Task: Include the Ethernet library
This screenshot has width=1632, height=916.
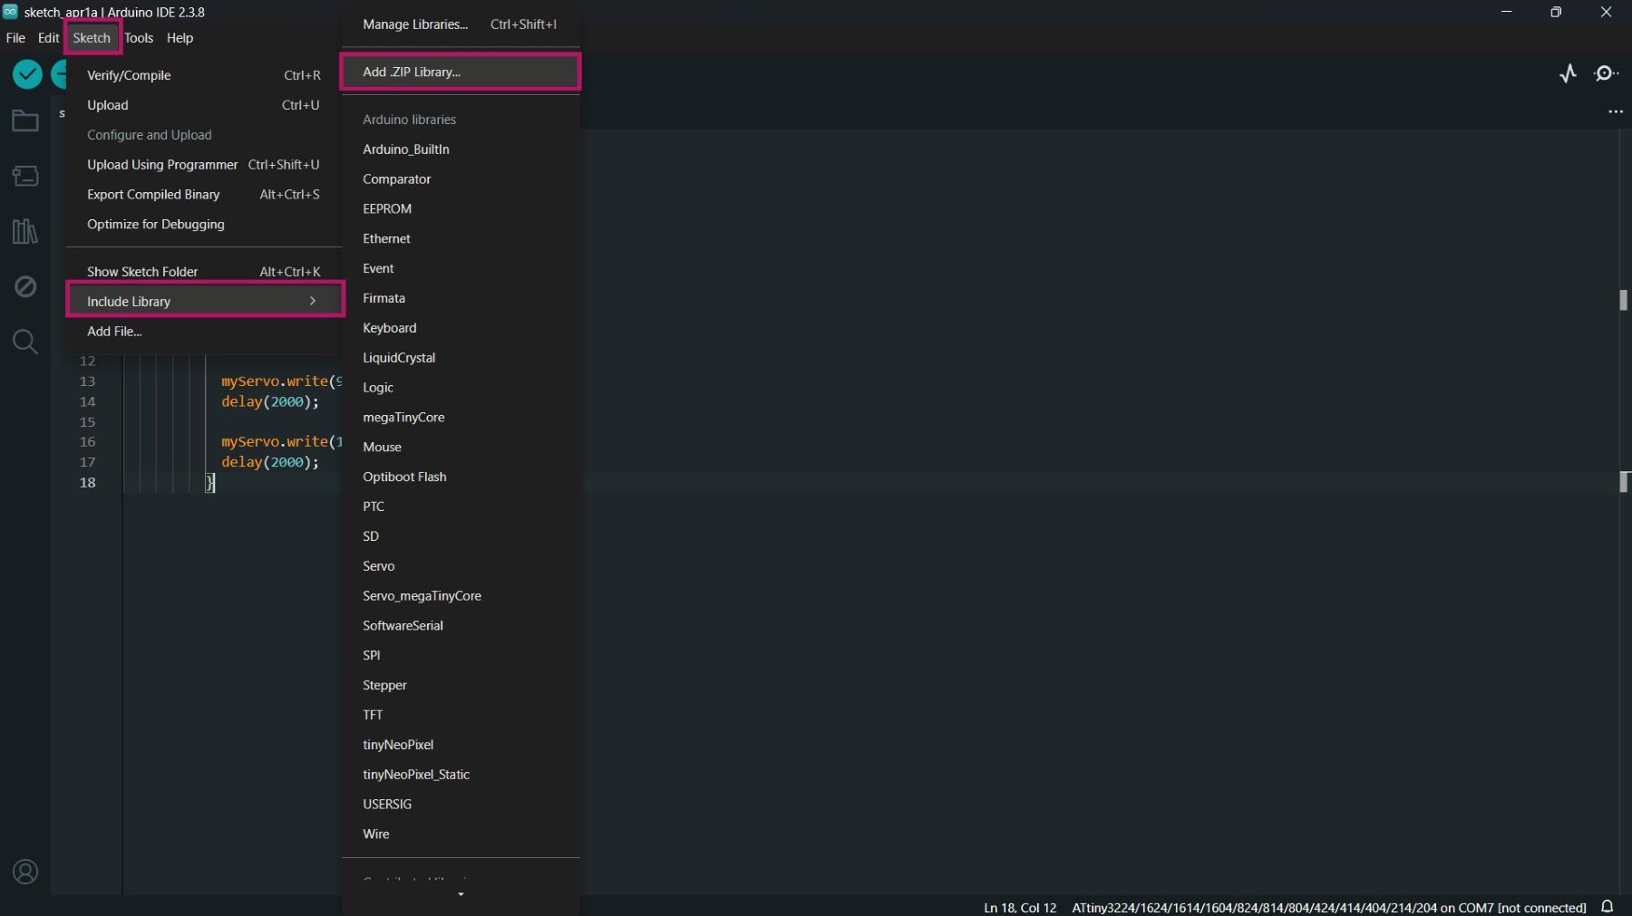Action: (x=461, y=238)
